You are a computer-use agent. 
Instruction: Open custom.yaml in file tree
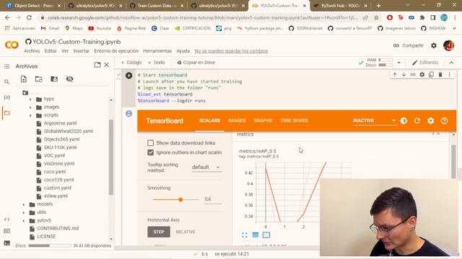coord(58,188)
